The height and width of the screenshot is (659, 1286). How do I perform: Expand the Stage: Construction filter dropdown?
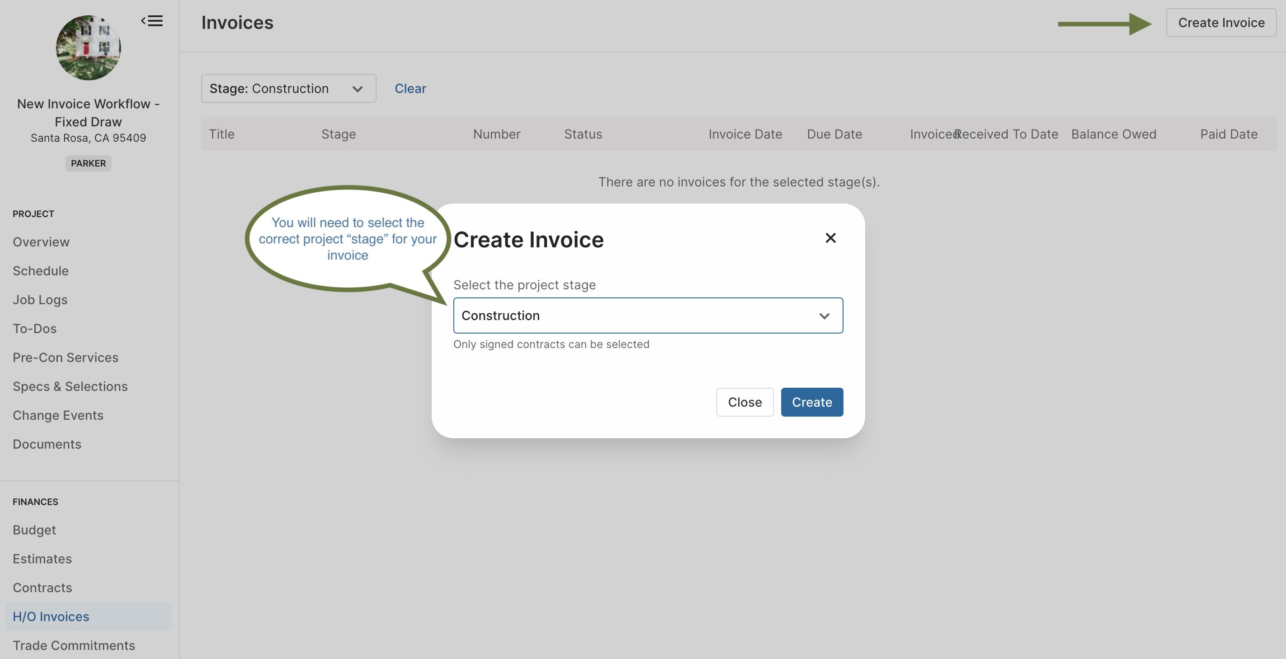point(289,88)
